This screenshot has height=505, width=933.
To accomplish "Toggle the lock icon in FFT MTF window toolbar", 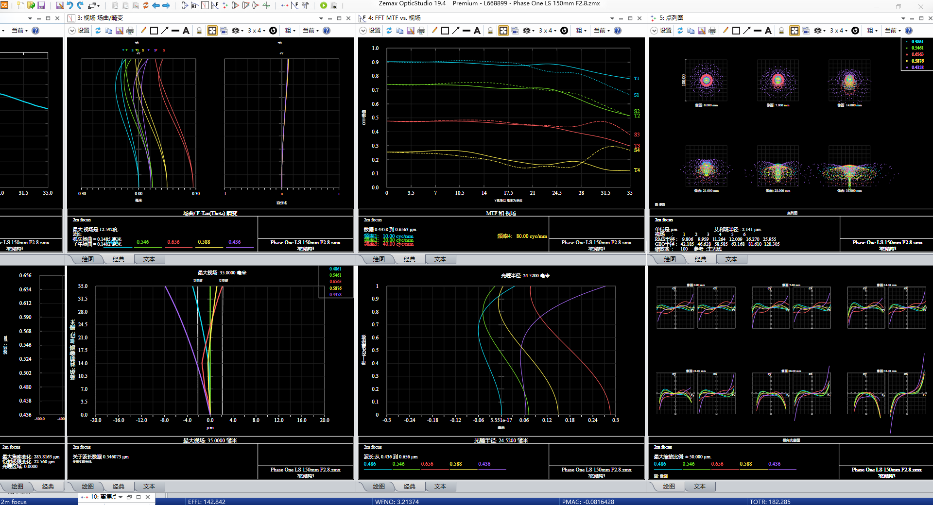I will (x=490, y=31).
